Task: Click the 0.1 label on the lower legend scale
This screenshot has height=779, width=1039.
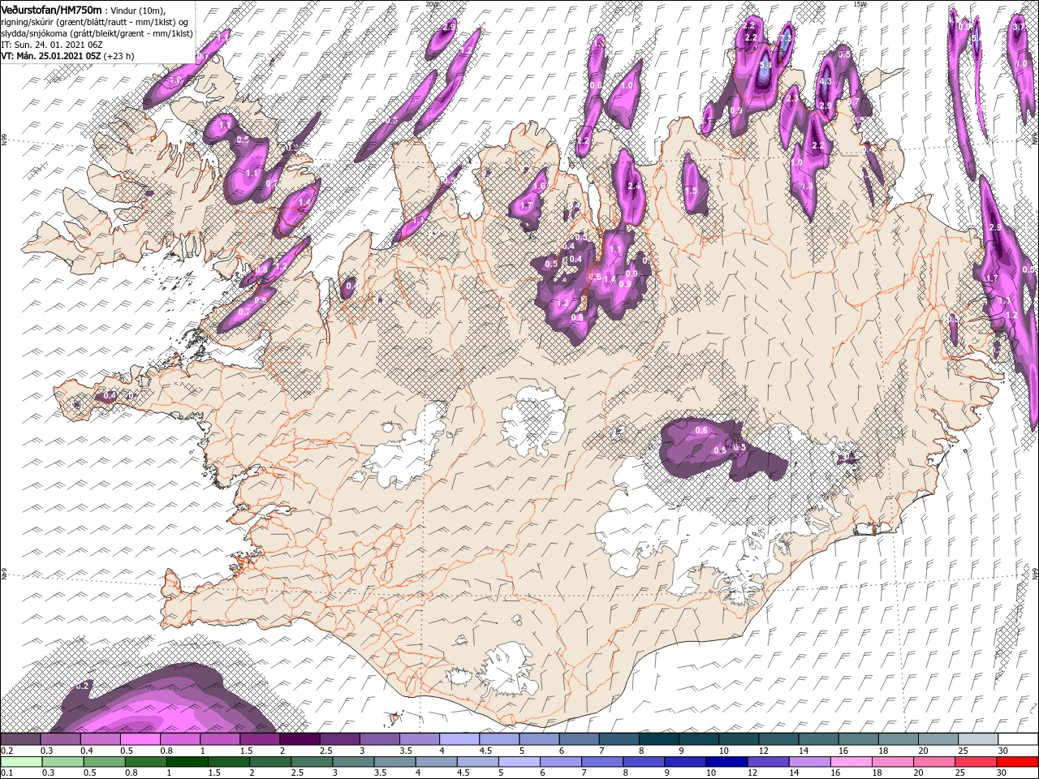Action: point(7,773)
